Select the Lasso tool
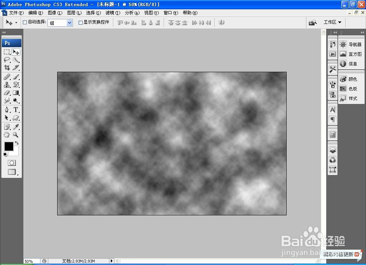Screen dimensions: 366x265 click(x=7, y=60)
